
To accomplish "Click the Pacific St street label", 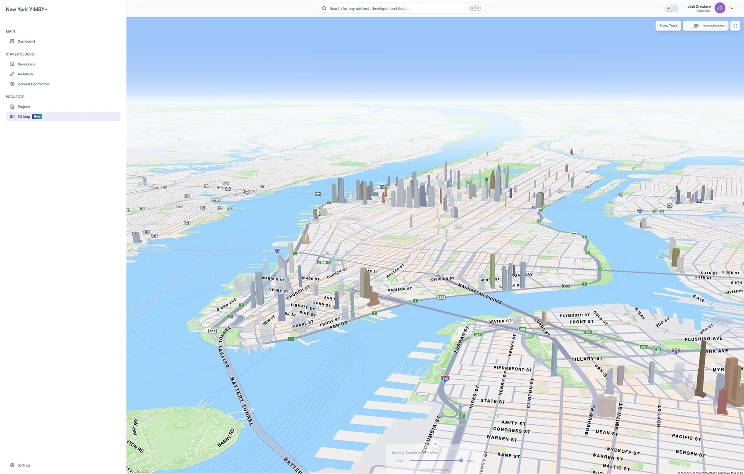I will tap(686, 437).
